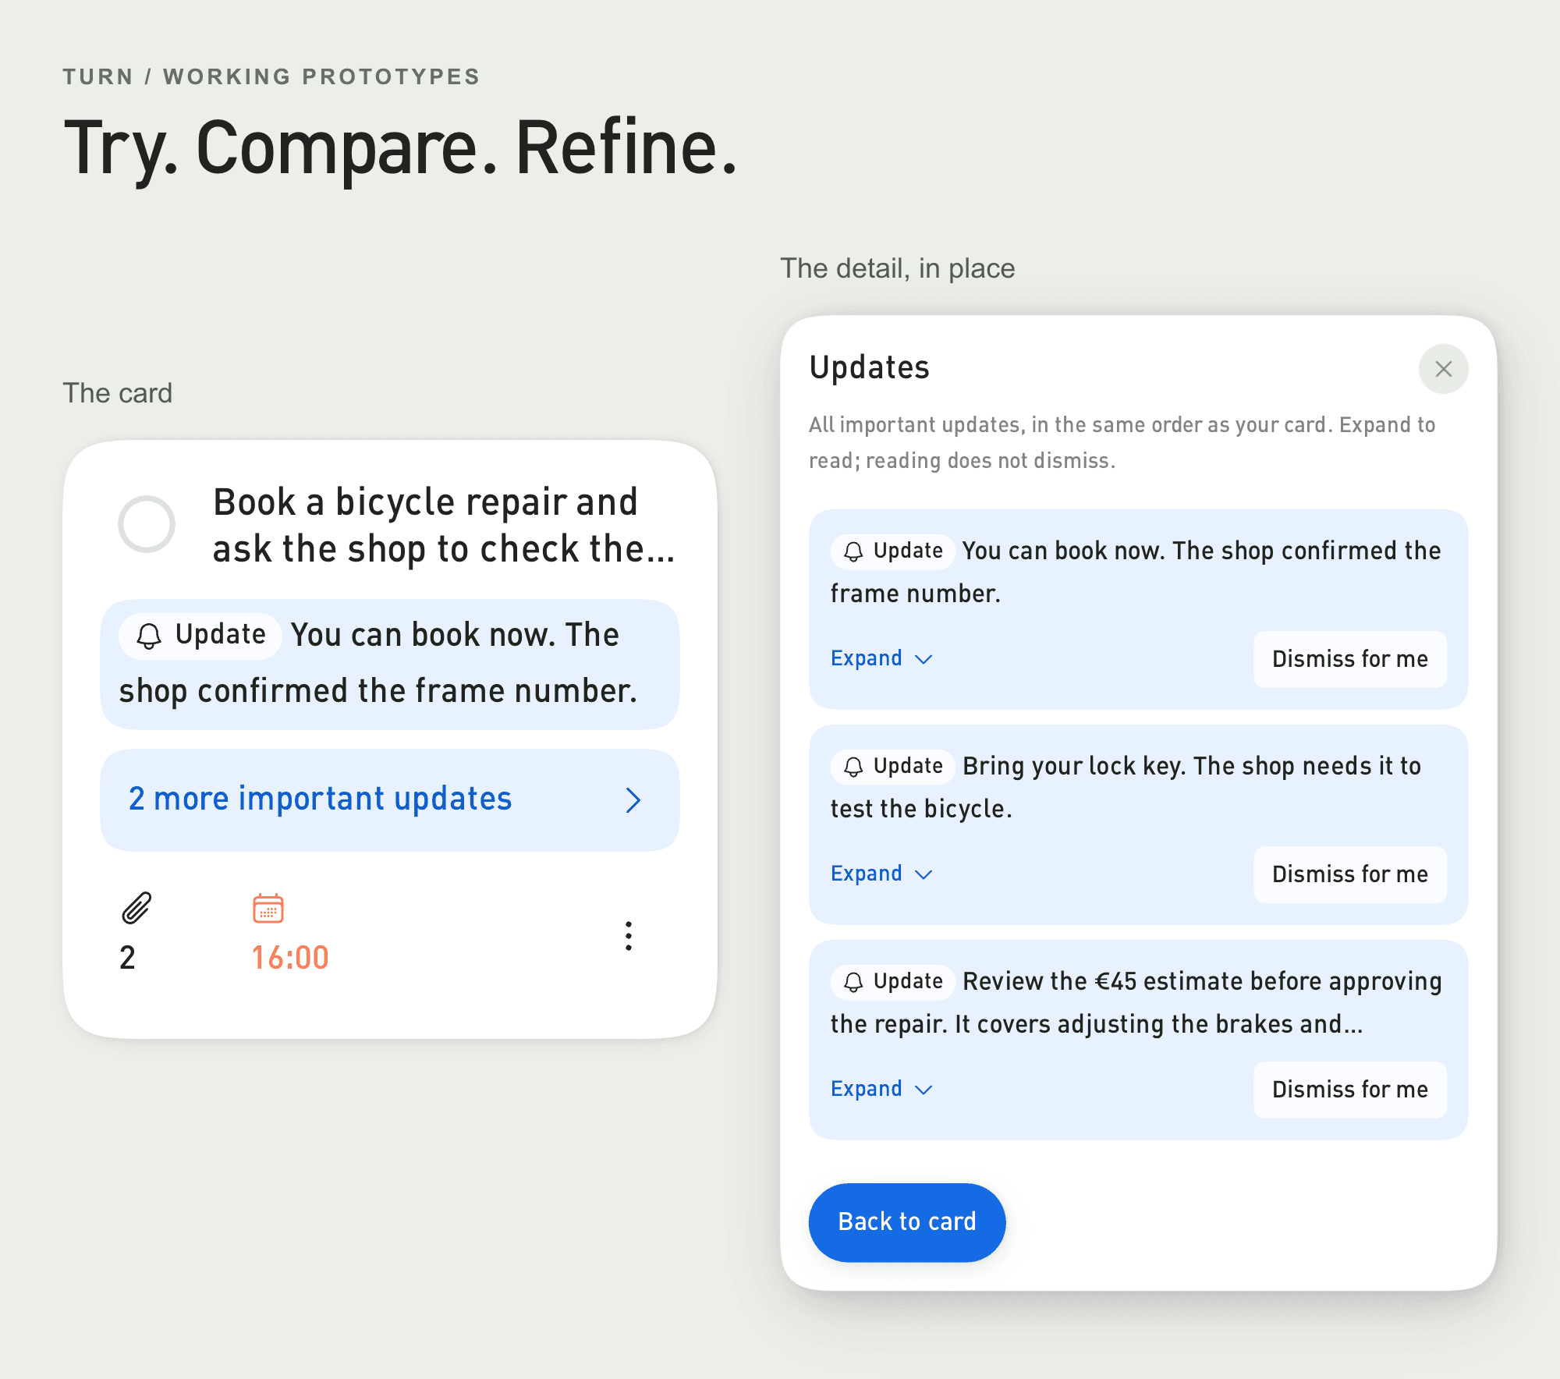Screen dimensions: 1560x1379
Task: Expand the frame number update
Action: point(881,659)
